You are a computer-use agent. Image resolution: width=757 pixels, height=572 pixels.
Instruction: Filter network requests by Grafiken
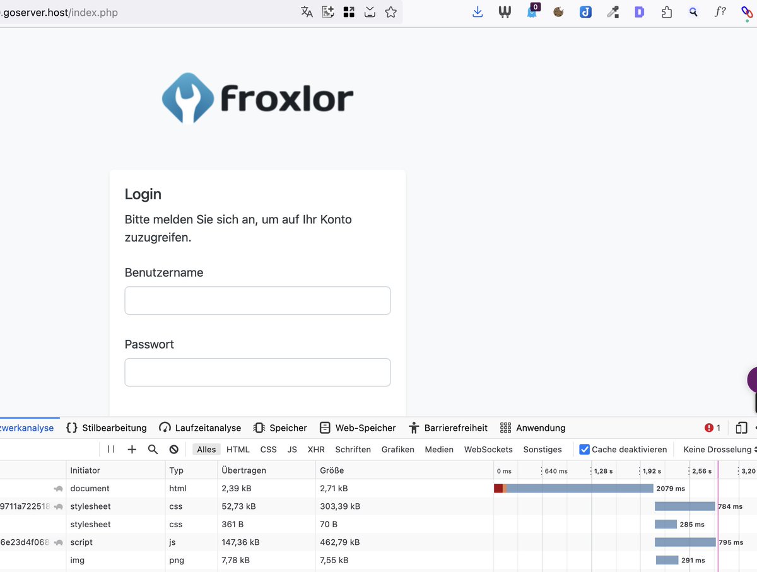(x=398, y=449)
